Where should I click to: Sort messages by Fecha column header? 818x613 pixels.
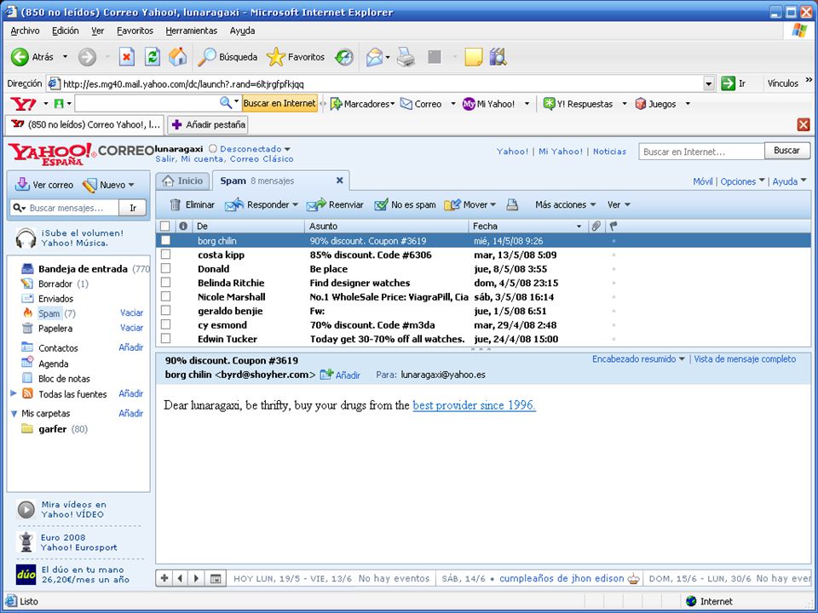(527, 226)
